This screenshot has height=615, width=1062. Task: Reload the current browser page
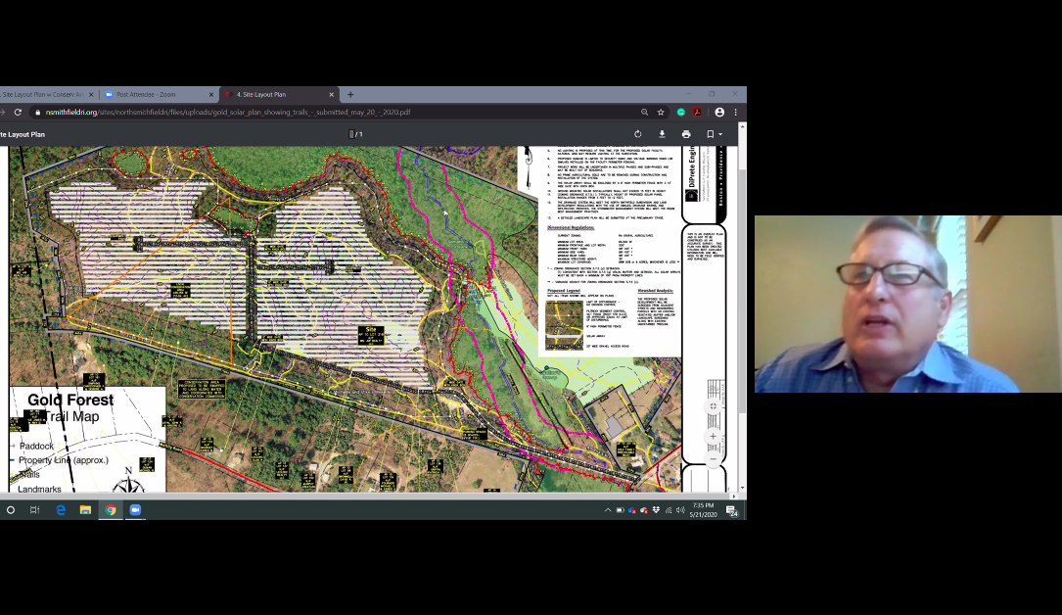tap(18, 113)
